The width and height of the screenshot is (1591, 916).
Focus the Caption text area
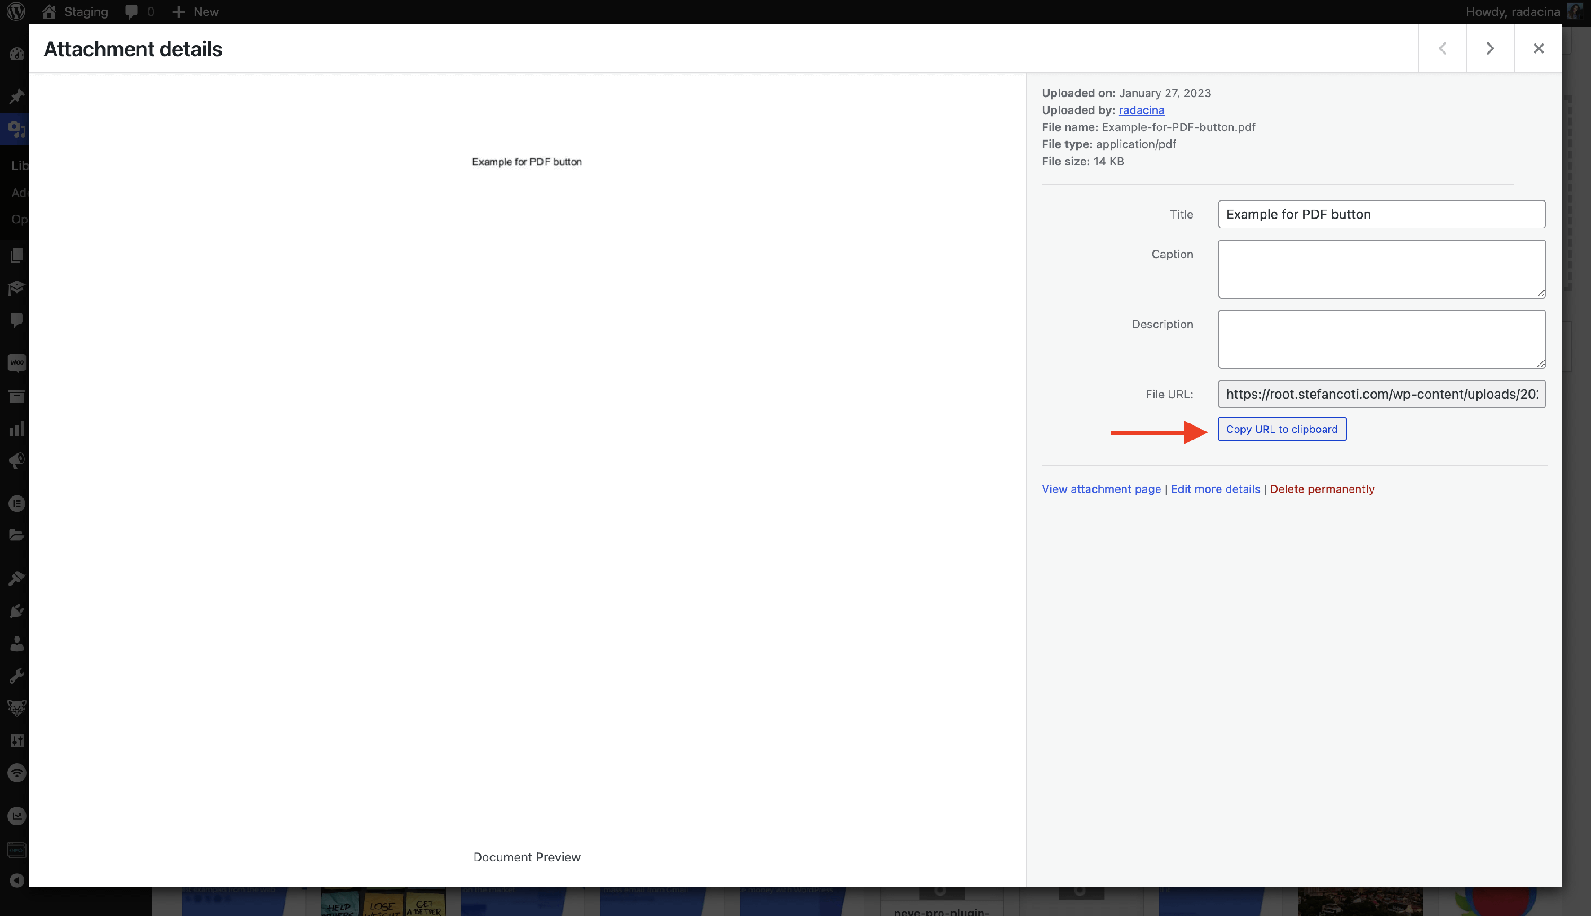click(1381, 268)
